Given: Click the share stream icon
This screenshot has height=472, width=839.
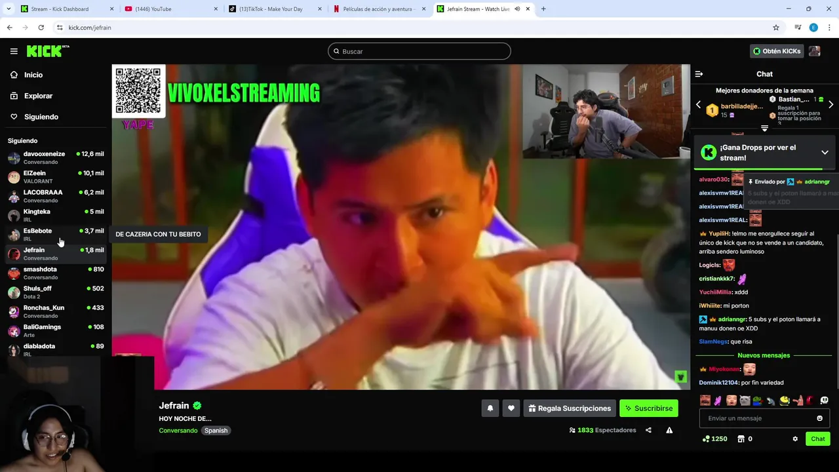Looking at the screenshot, I should point(648,430).
